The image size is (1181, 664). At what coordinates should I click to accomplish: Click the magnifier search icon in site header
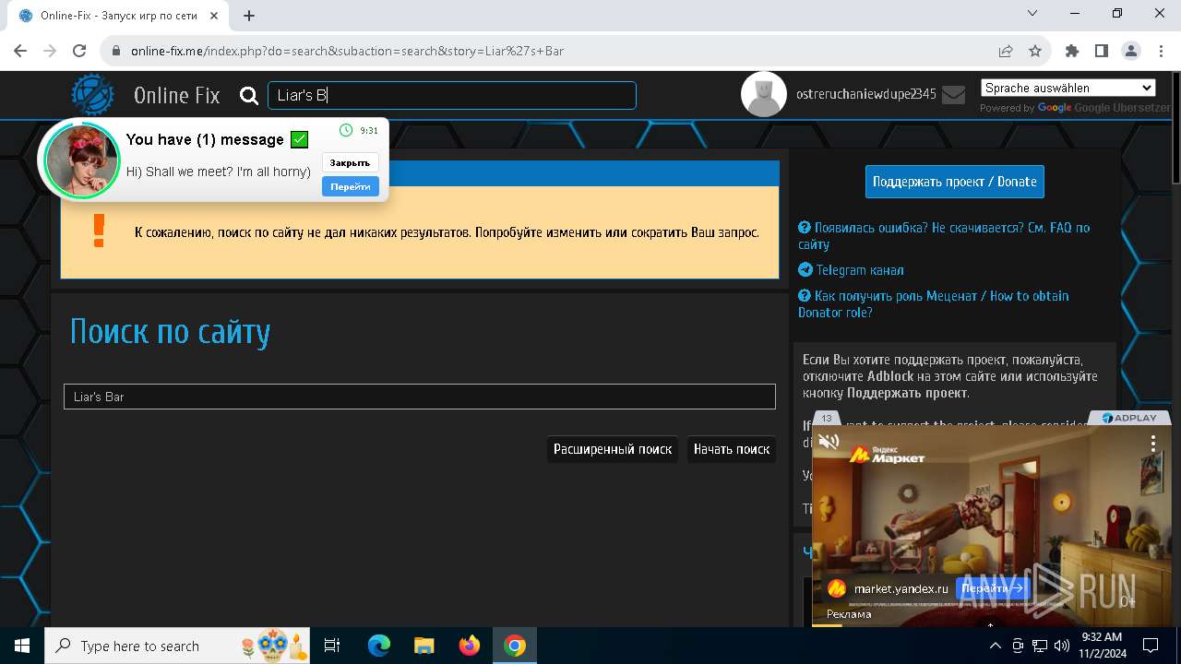248,95
